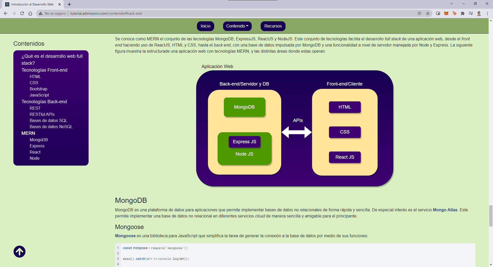
Task: Click the share page icon
Action: pyautogui.click(x=420, y=13)
